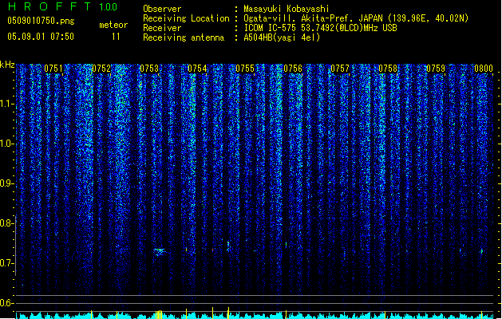Image resolution: width=502 pixels, height=319 pixels.
Task: Click the yellow marker cluster in the bottom strip
Action: [x=159, y=314]
